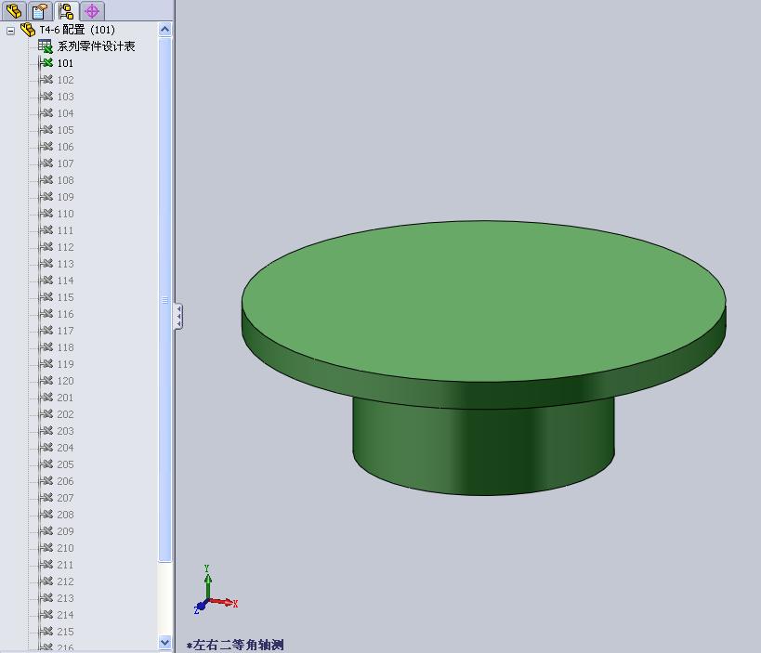This screenshot has width=761, height=653.
Task: Select the 系列零件设计表 design table item
Action: 96,46
